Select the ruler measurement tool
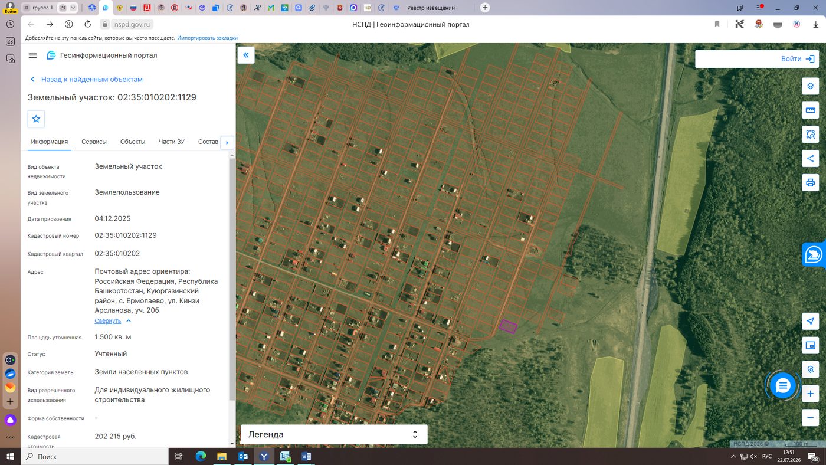Image resolution: width=826 pixels, height=465 pixels. point(810,110)
